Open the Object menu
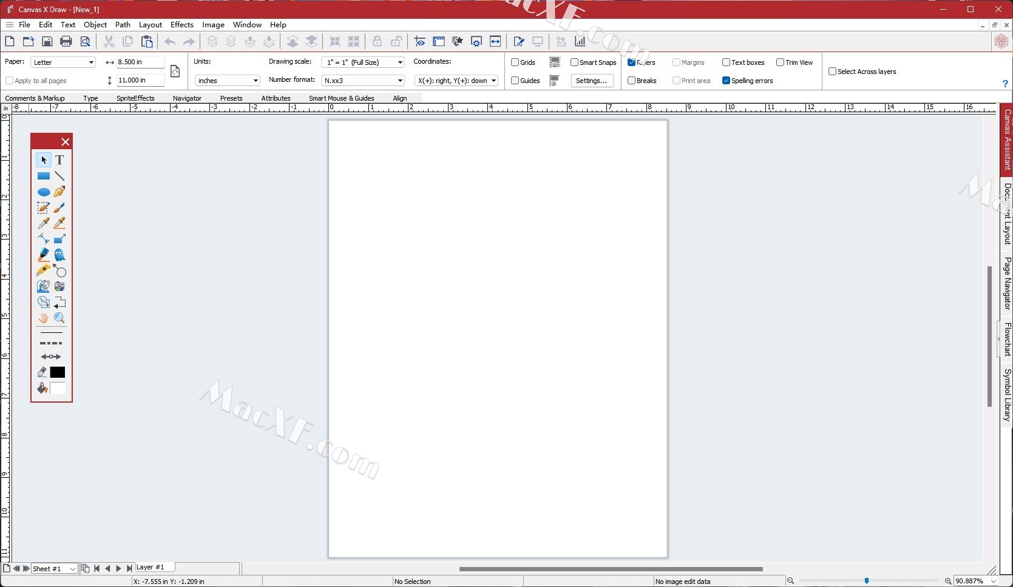Viewport: 1013px width, 587px height. click(x=95, y=25)
